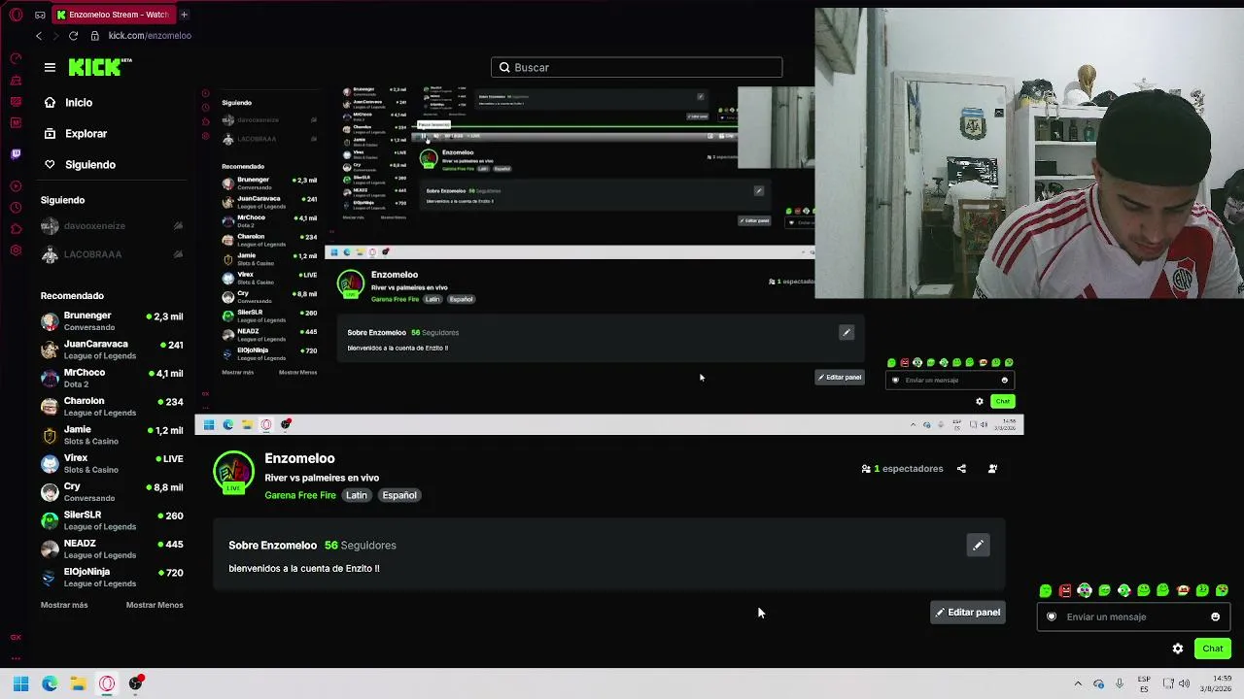Viewport: 1244px width, 699px height.
Task: Click the KICK logo
Action: (100, 67)
